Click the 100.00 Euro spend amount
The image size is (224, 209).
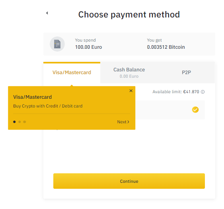coord(89,47)
